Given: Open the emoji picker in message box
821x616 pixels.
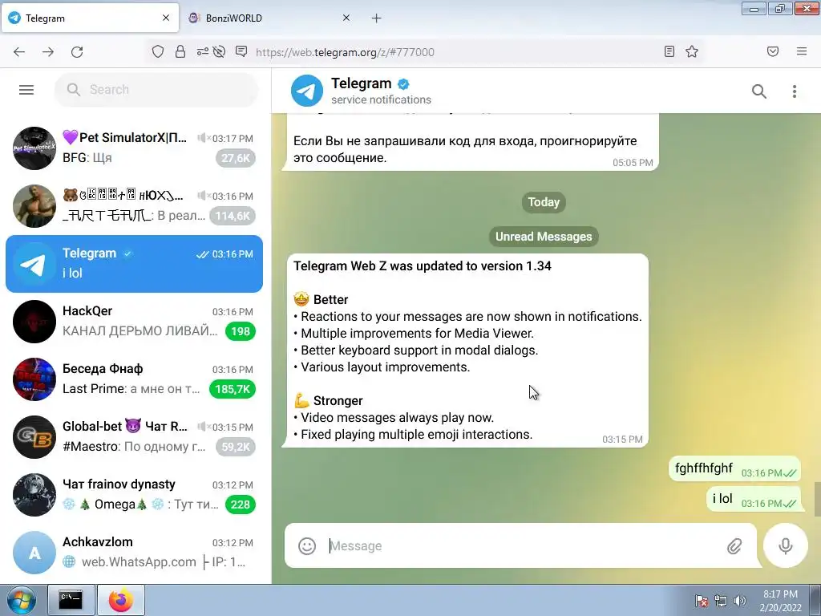Looking at the screenshot, I should coord(307,545).
